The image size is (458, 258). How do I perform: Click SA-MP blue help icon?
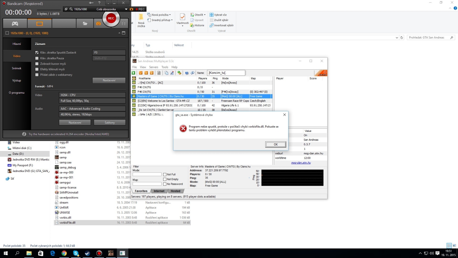[x=187, y=73]
